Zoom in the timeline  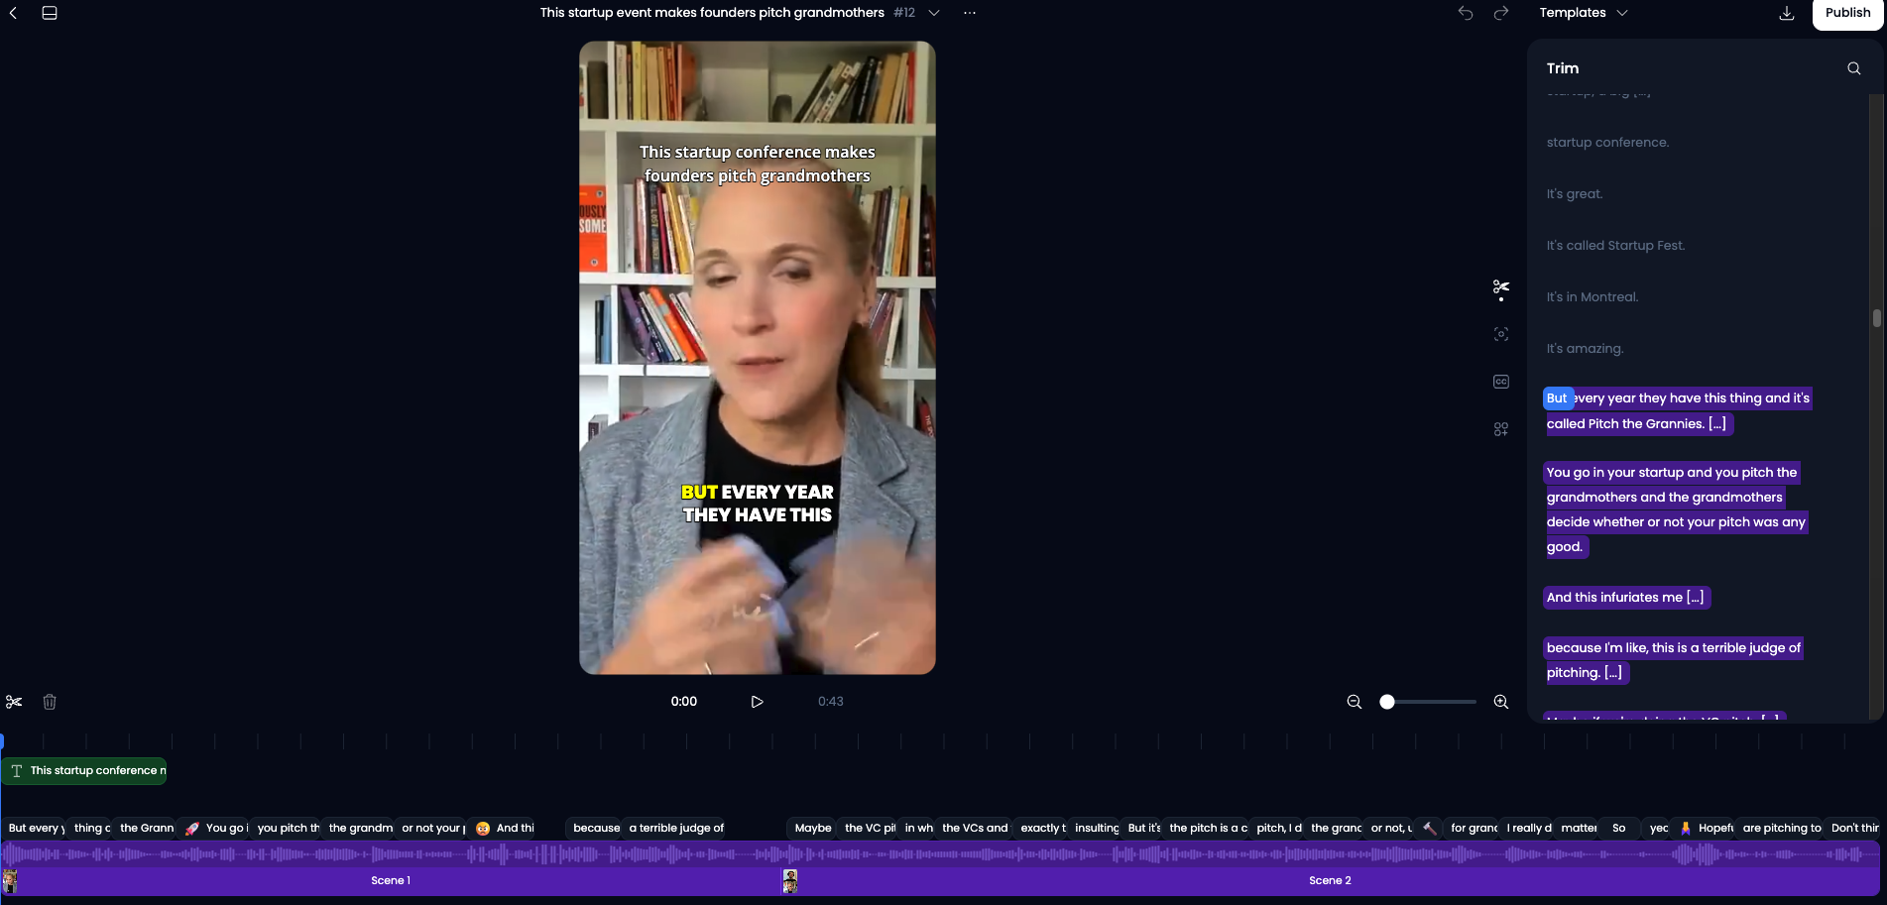pyautogui.click(x=1501, y=702)
